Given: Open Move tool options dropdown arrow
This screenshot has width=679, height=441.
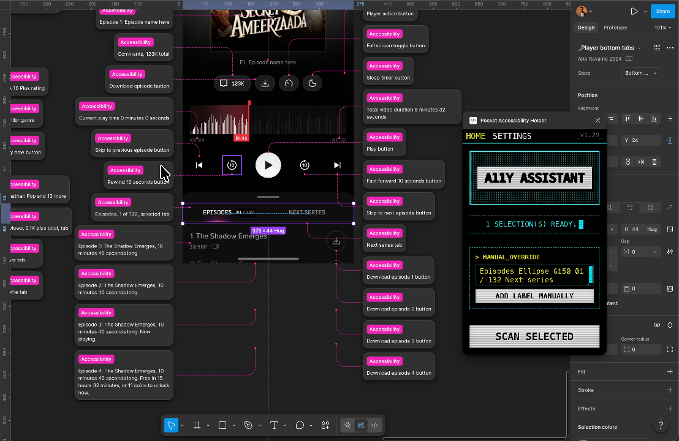Looking at the screenshot, I should (x=182, y=426).
